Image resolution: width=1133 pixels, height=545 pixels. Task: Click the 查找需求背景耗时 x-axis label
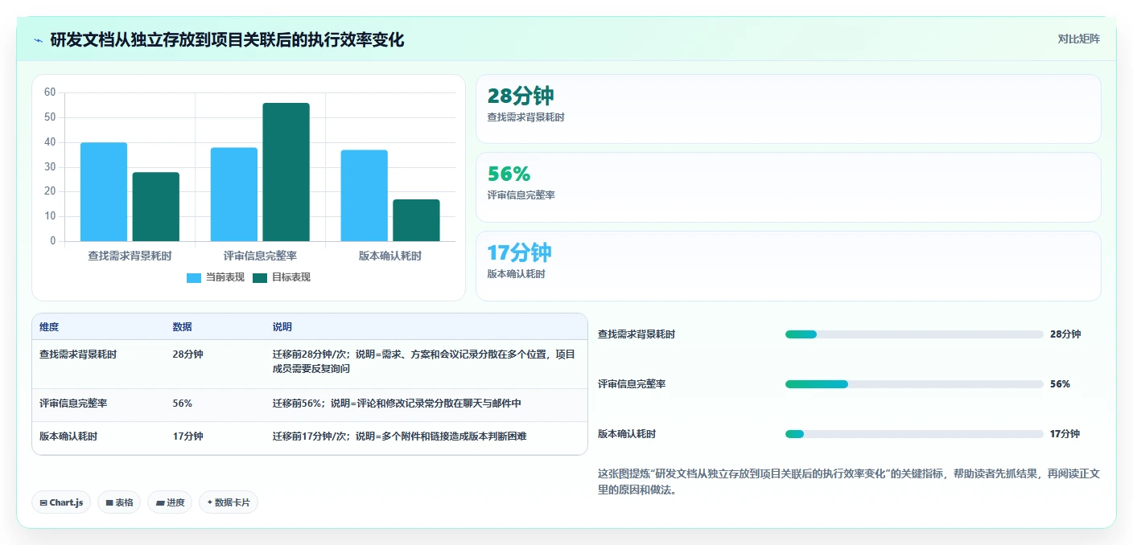point(130,256)
